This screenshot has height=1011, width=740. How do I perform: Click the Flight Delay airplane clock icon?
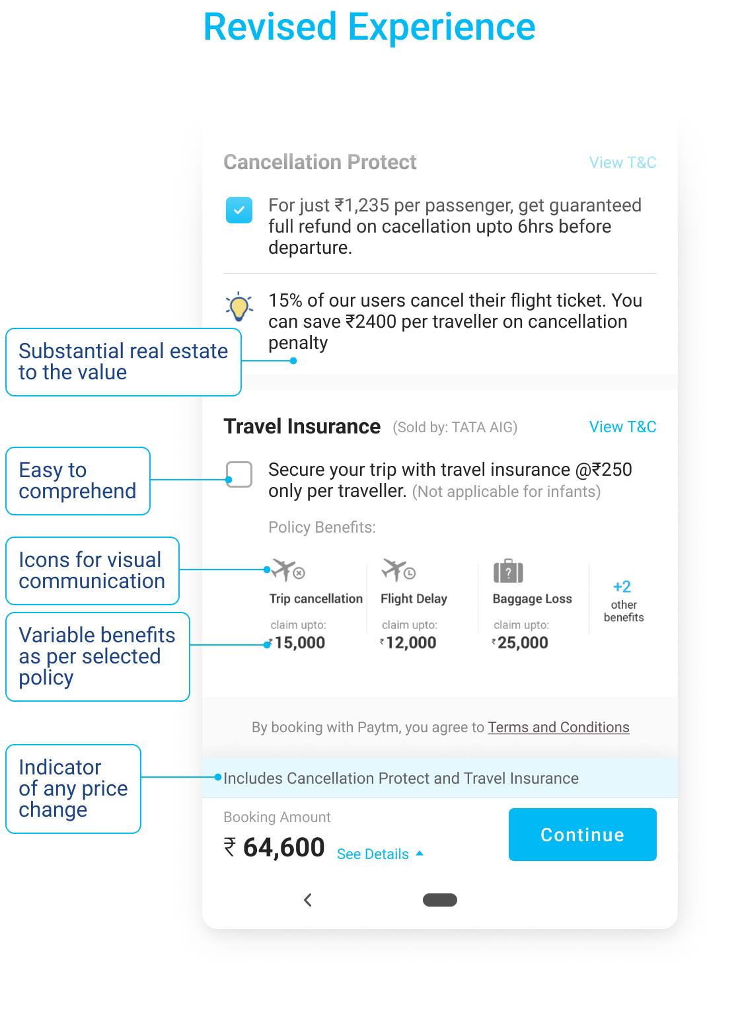pos(398,570)
